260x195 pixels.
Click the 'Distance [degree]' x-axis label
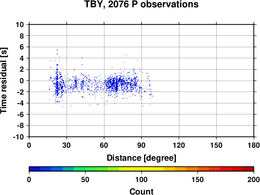click(141, 158)
